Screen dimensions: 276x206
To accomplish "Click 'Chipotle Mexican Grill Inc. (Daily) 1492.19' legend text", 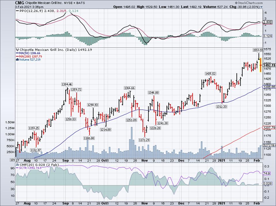I will point(56,50).
